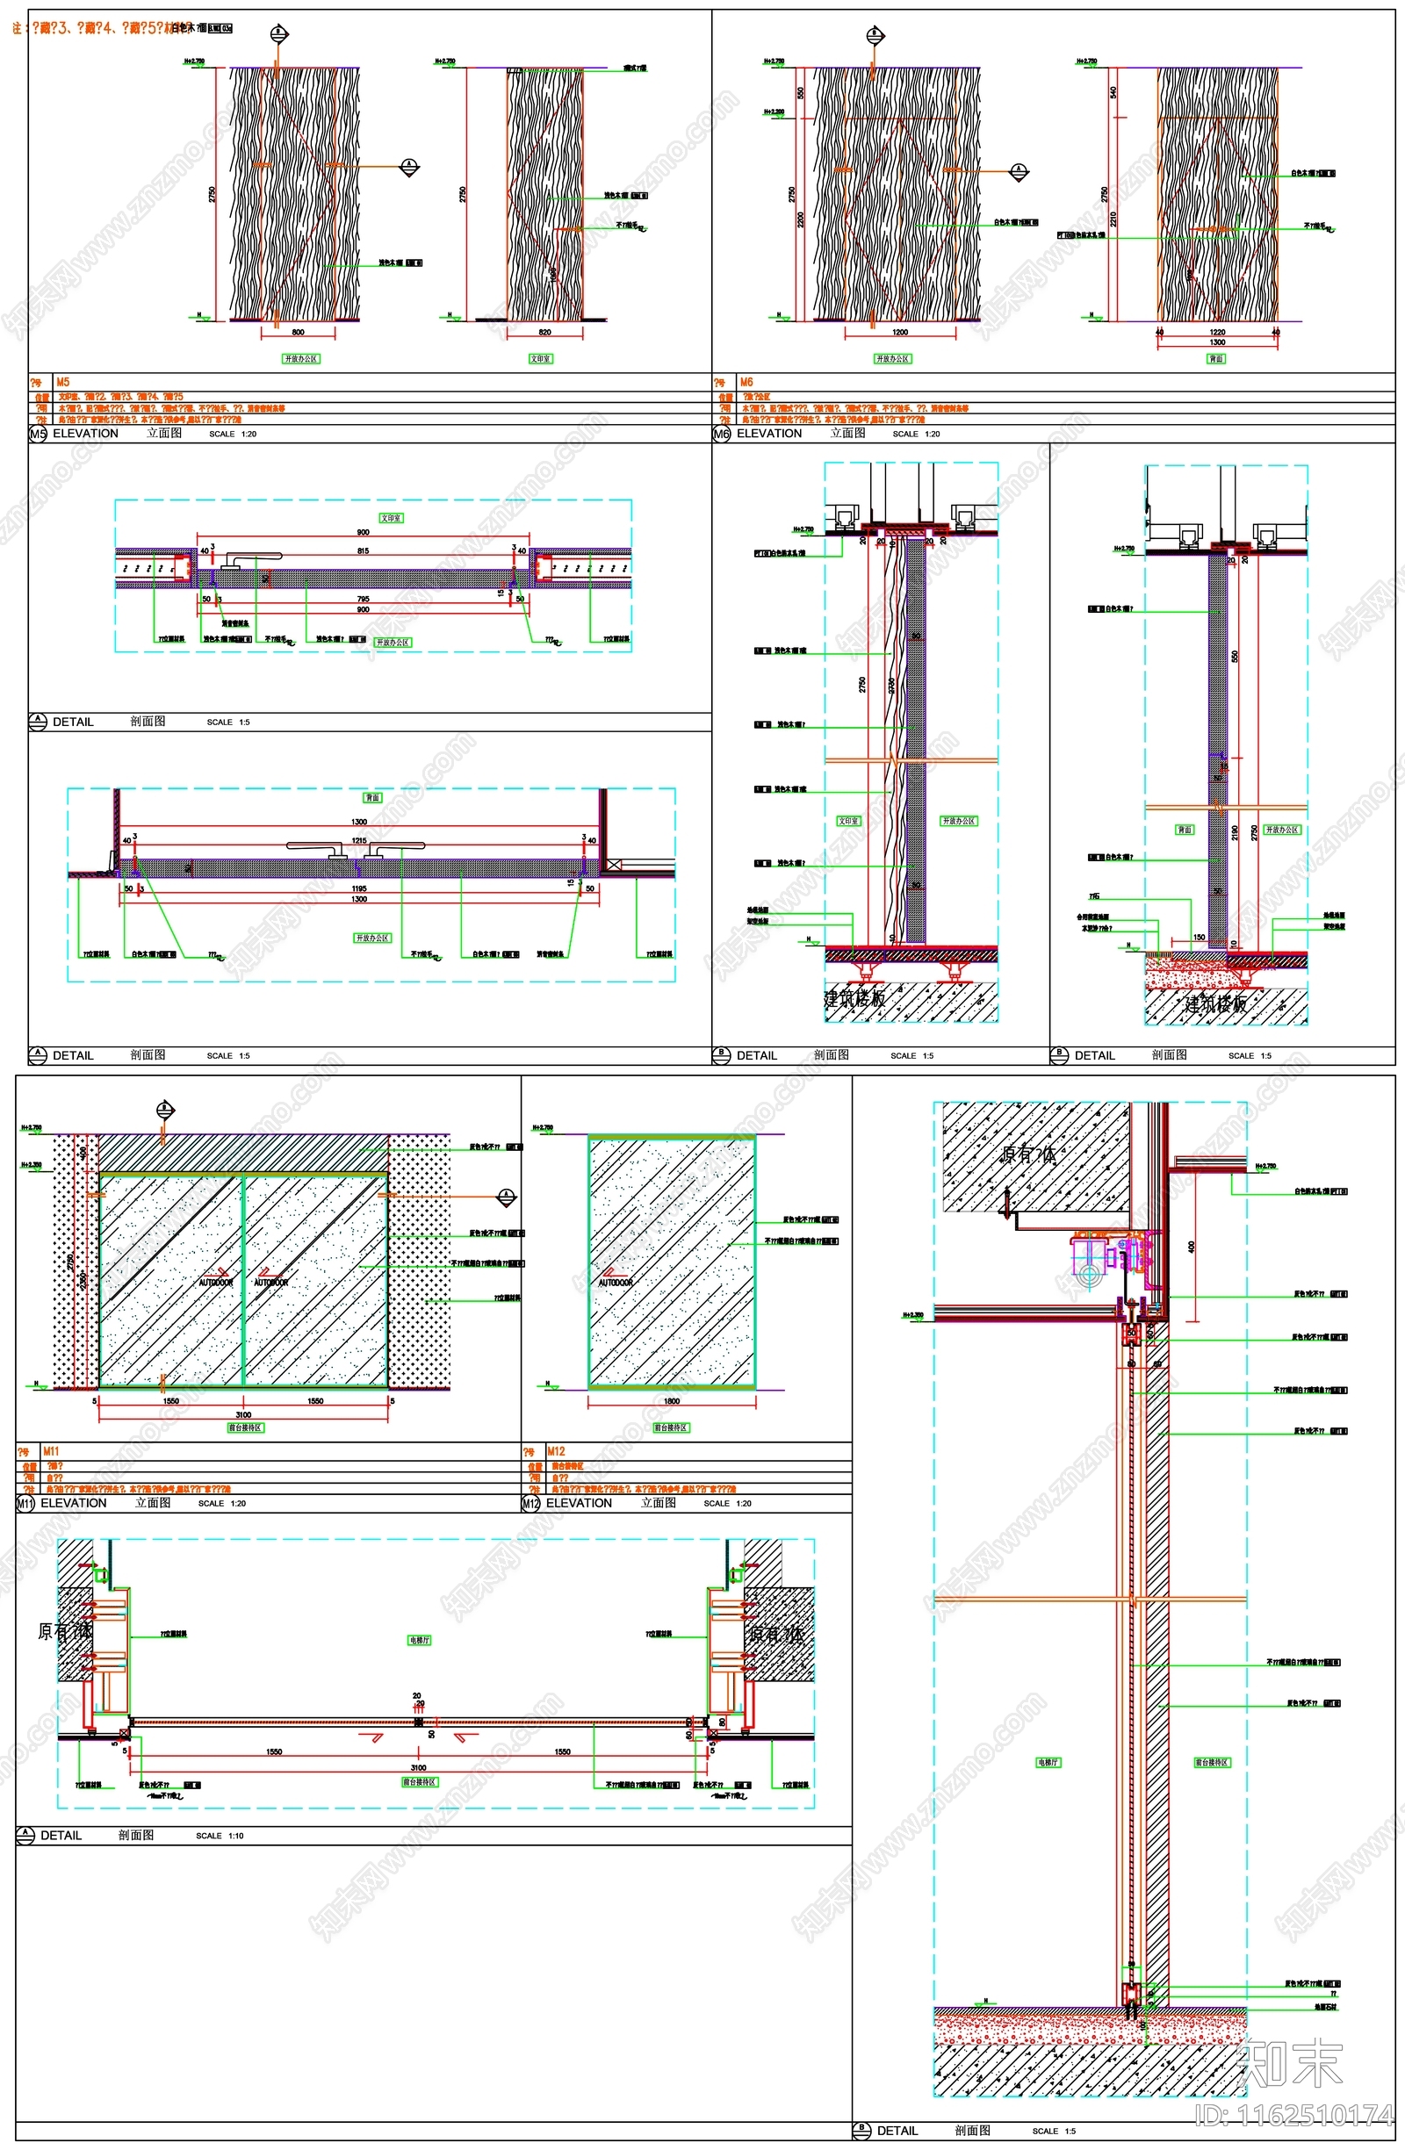Click the SCALE 1:10 text
1405x2150 pixels.
[x=220, y=1836]
